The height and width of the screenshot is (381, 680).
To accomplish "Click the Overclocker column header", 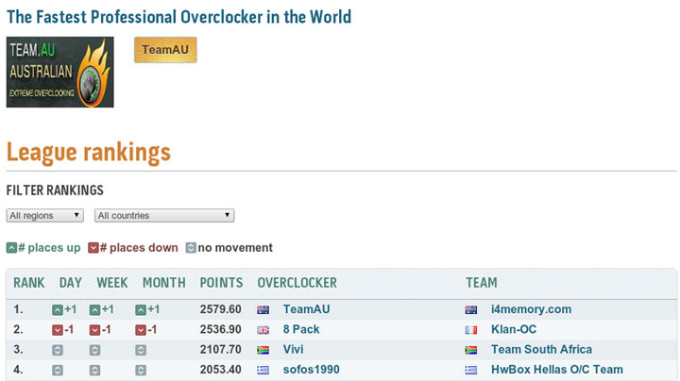I will pyautogui.click(x=297, y=283).
